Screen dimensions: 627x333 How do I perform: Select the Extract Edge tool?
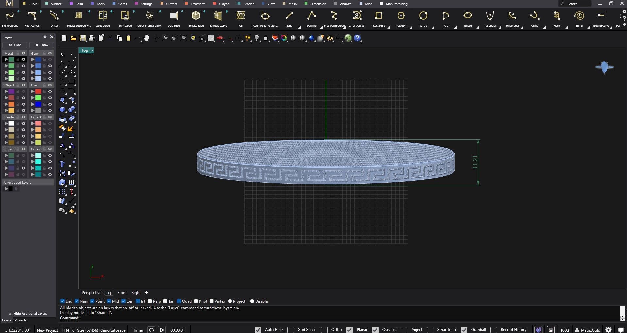(196, 19)
